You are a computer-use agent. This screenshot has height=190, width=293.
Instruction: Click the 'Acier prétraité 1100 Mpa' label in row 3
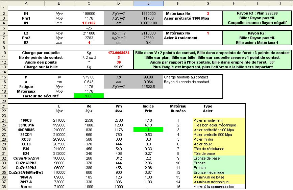coord(187,18)
